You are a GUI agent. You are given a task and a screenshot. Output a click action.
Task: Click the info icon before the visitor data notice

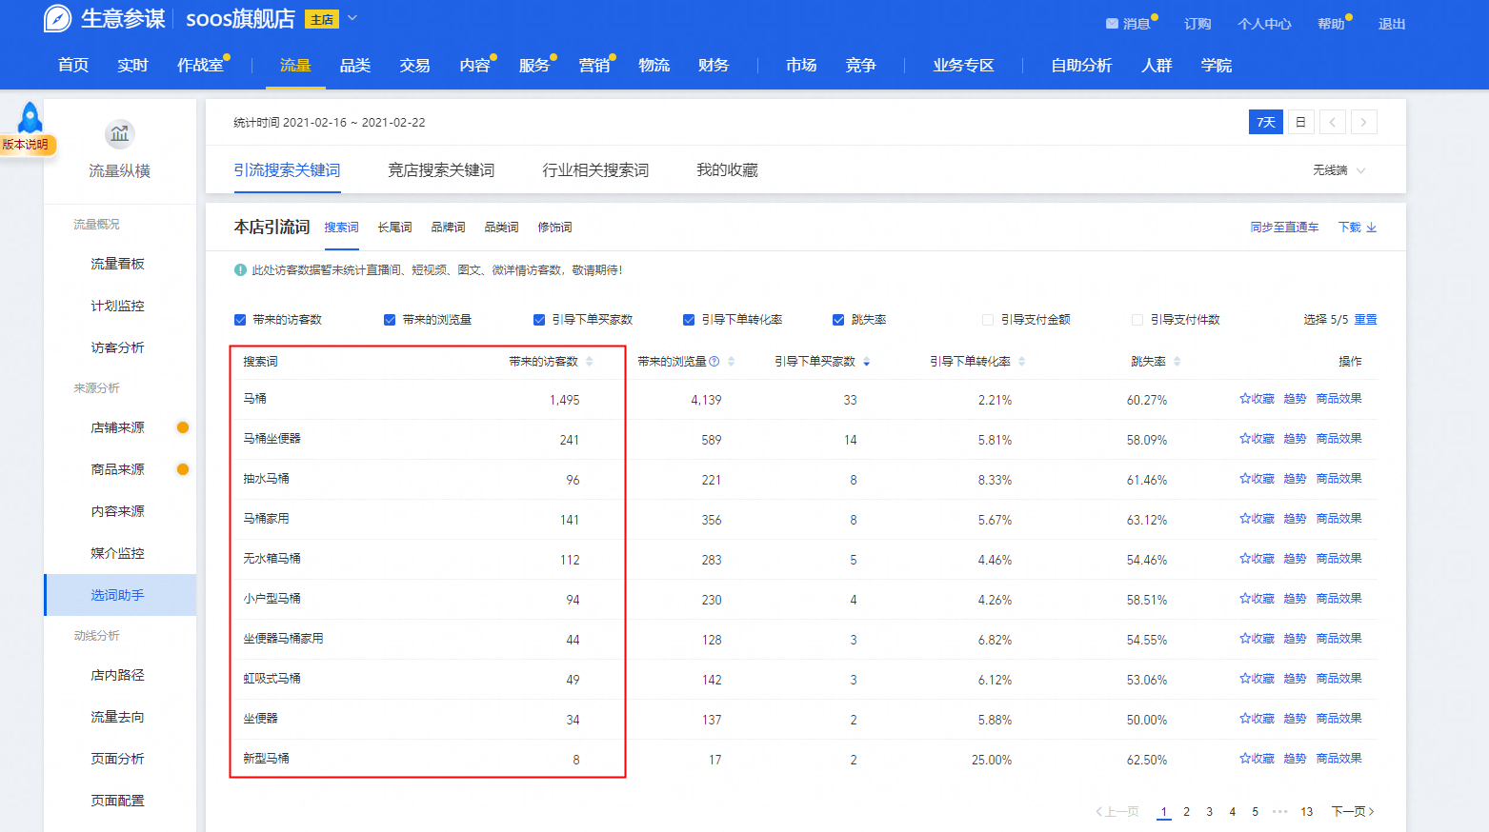[240, 270]
